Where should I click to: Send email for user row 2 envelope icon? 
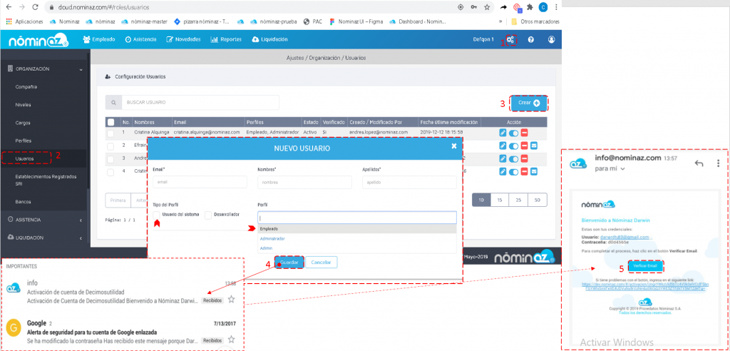pyautogui.click(x=533, y=146)
